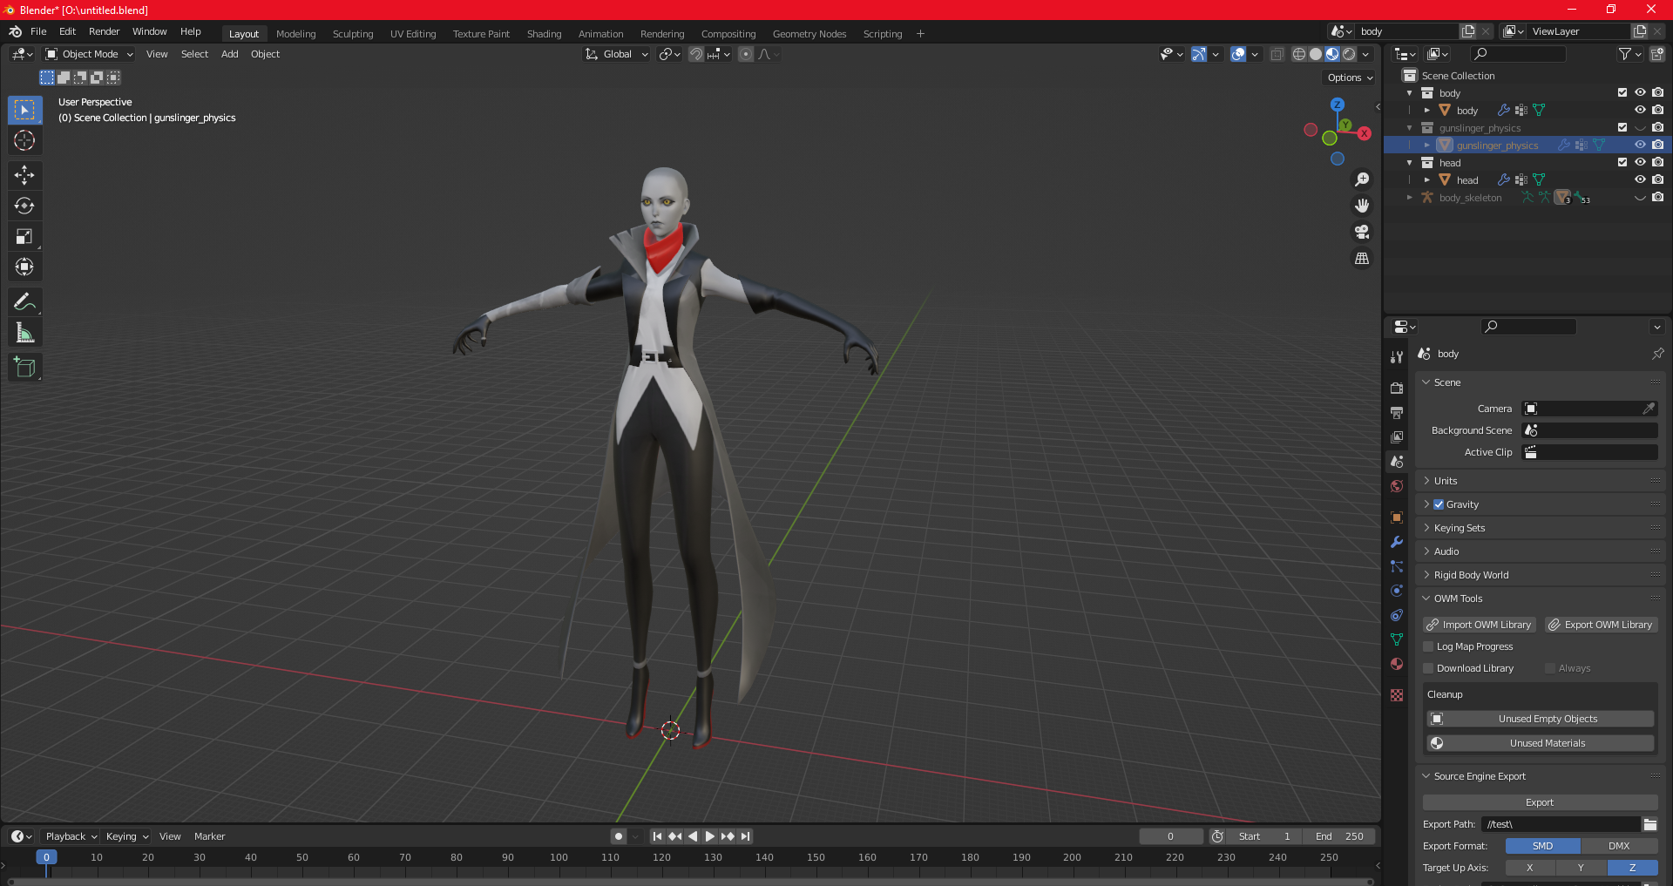Activate the Scale tool
1673x886 pixels.
pos(24,236)
